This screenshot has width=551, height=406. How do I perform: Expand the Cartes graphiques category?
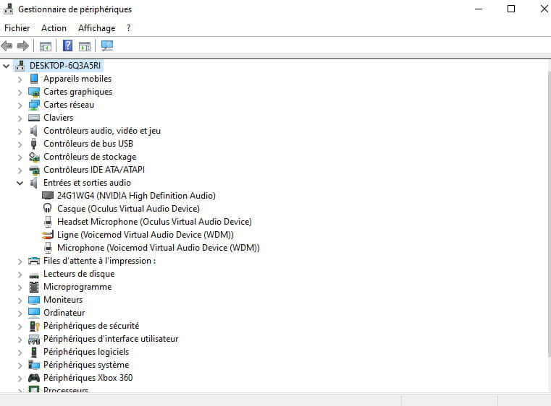(20, 92)
